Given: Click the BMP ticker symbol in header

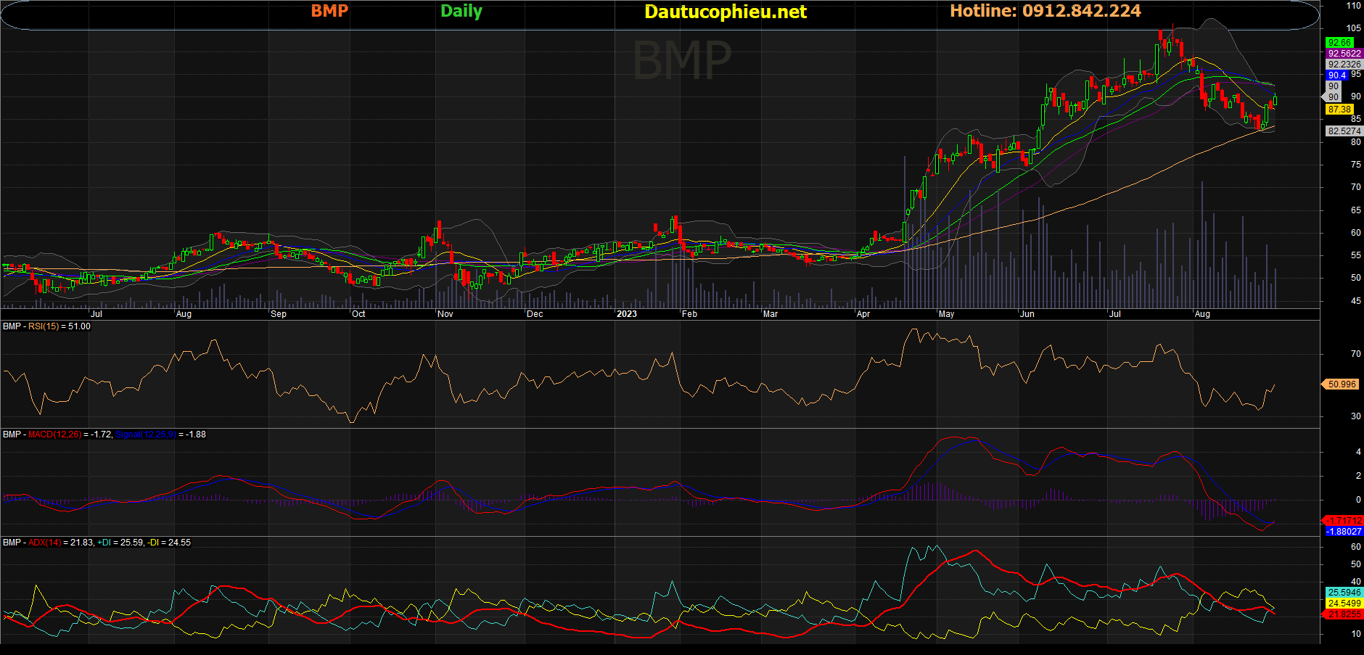Looking at the screenshot, I should [329, 11].
